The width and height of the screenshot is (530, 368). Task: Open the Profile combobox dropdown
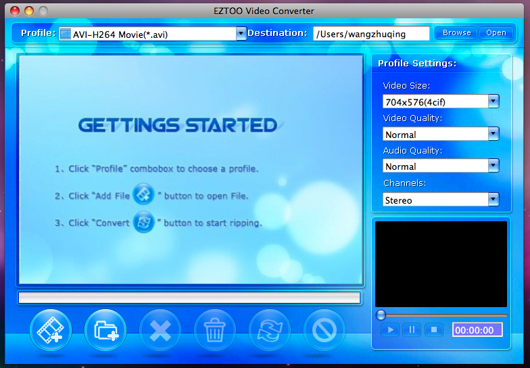[241, 33]
